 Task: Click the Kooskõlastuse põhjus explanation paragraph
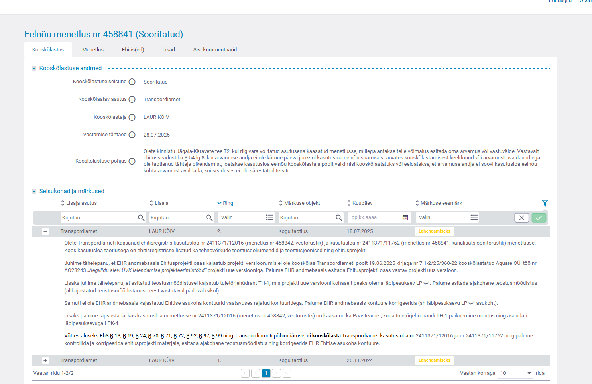click(342, 161)
